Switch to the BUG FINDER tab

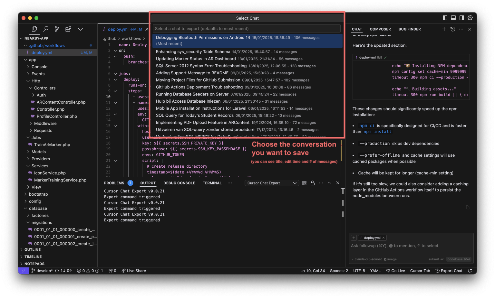click(410, 29)
